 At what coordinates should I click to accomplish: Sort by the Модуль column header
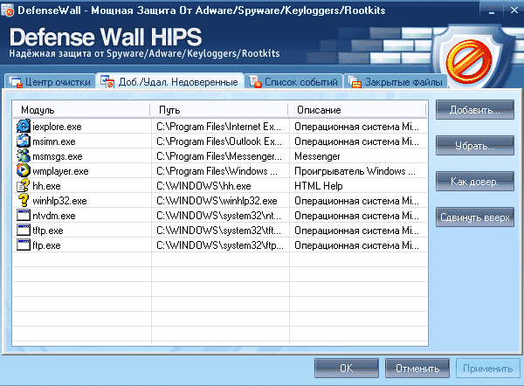click(81, 110)
